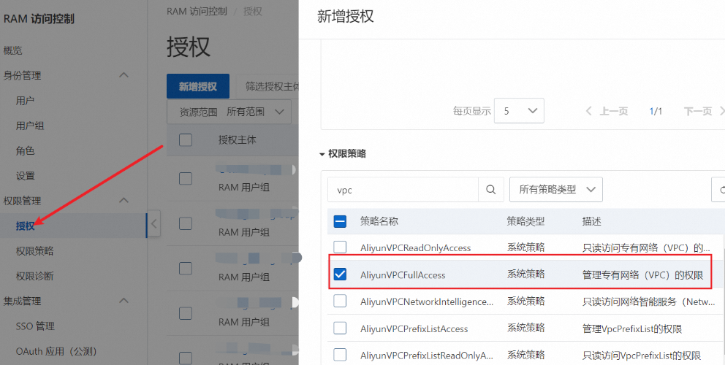The width and height of the screenshot is (725, 365).
Task: Open SSO 管理 in the sidebar
Action: pos(35,326)
